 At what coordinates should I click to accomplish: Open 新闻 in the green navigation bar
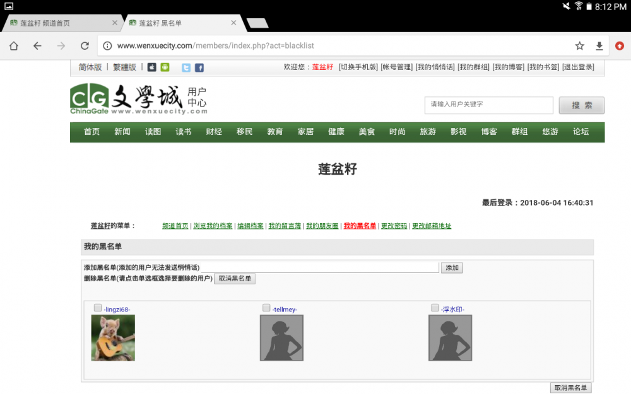click(x=122, y=132)
